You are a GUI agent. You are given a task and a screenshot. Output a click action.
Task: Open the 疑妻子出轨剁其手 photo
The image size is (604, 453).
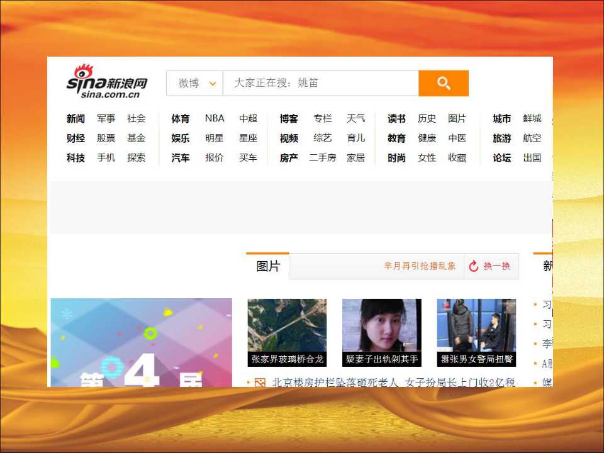(x=382, y=332)
